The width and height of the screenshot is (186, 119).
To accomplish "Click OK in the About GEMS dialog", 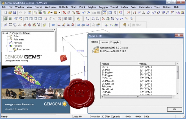I will (x=175, y=109).
